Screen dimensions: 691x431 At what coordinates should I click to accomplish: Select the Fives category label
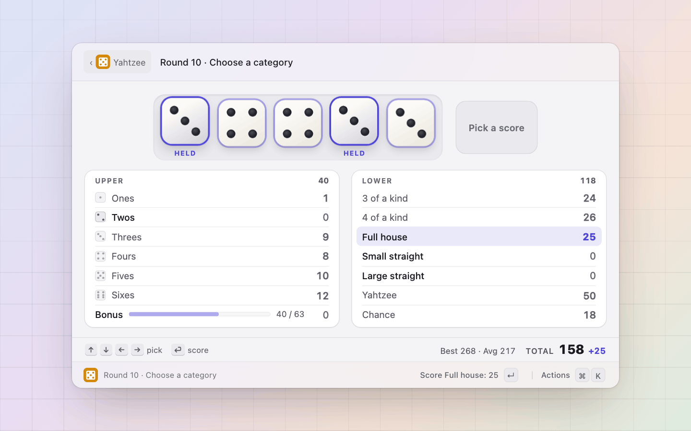pos(123,276)
